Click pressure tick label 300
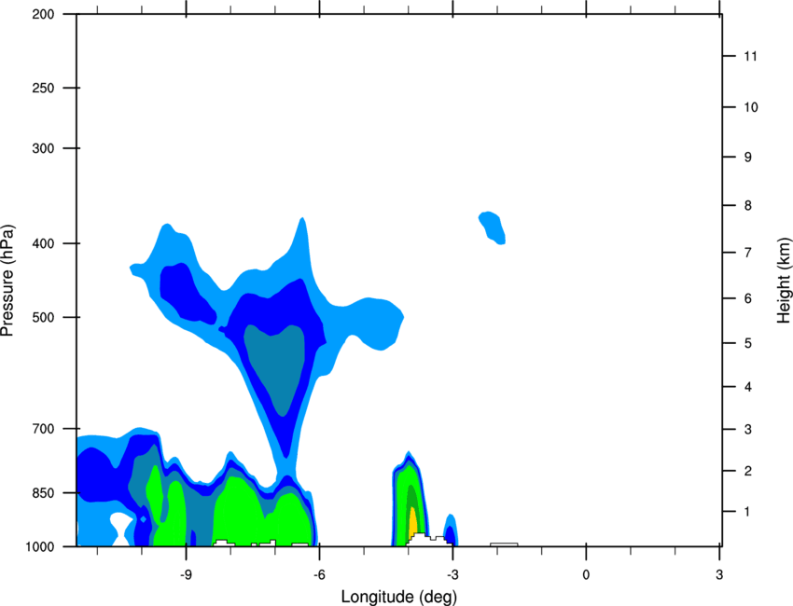 [43, 148]
